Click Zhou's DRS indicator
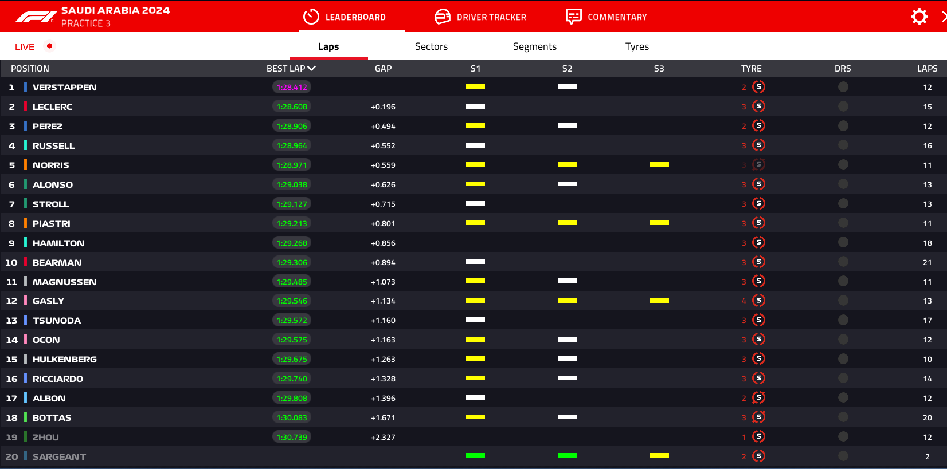 pyautogui.click(x=843, y=437)
